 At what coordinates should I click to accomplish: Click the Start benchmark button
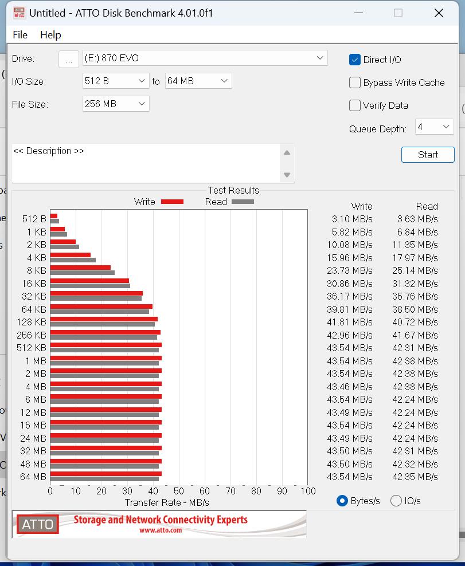(428, 155)
